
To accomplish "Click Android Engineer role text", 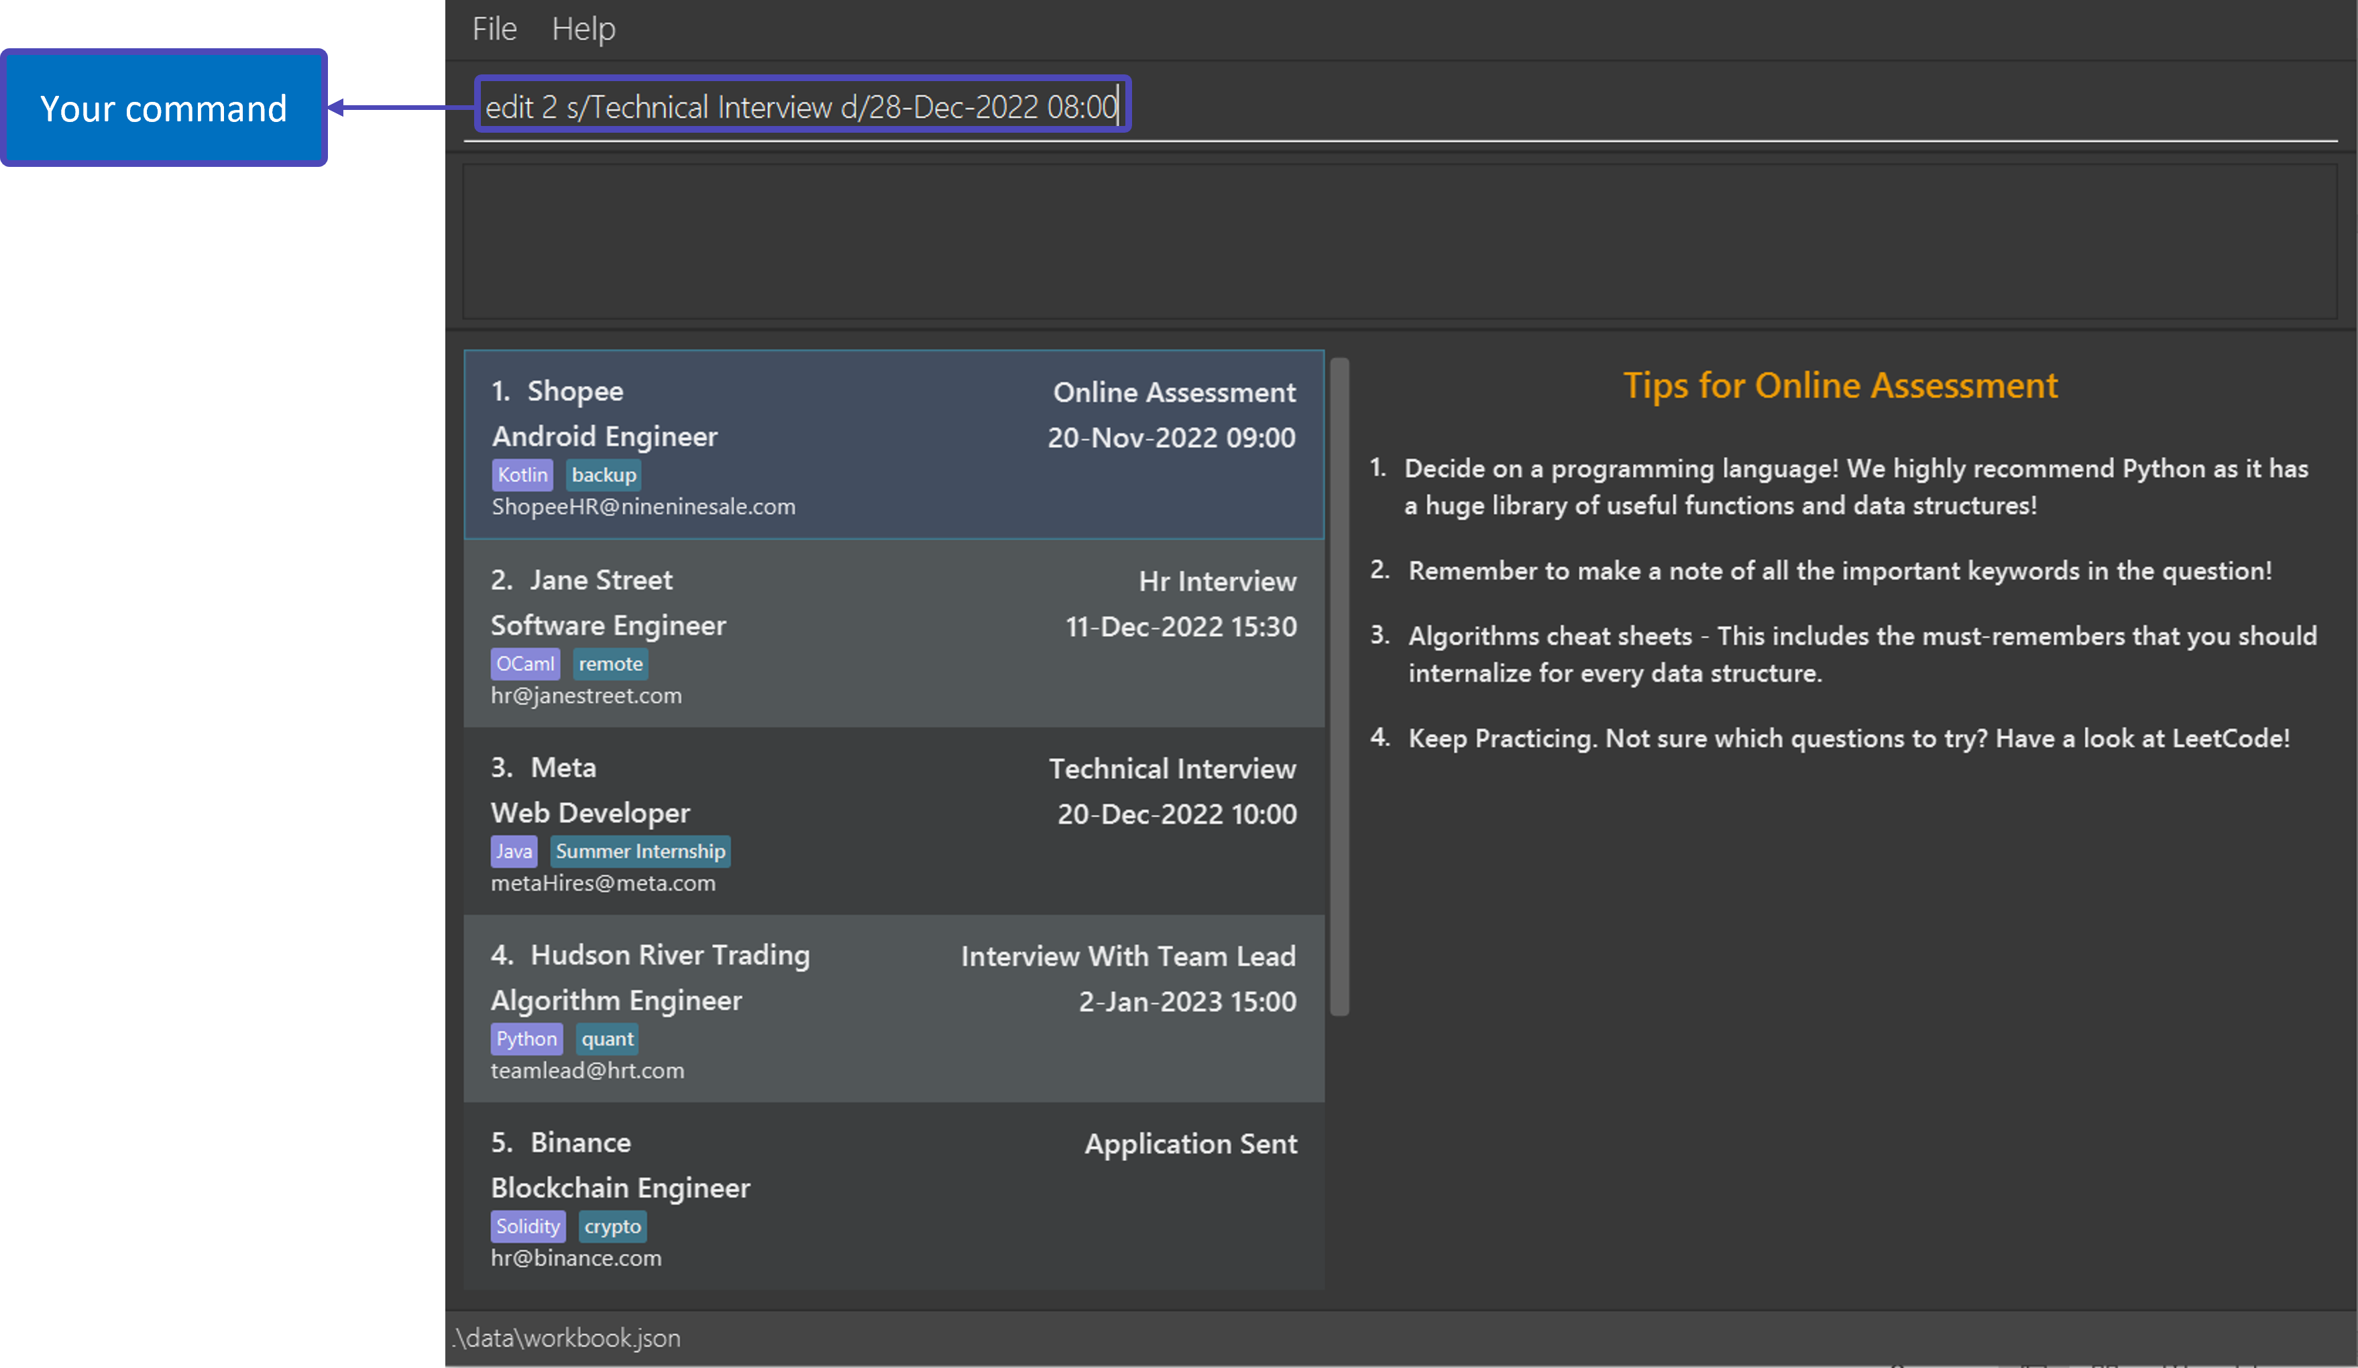I will pos(604,437).
